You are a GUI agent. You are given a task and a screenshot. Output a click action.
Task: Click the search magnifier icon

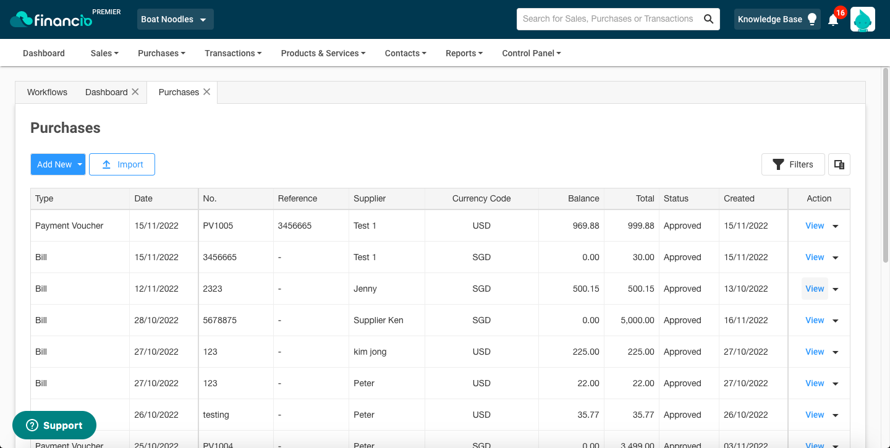[x=708, y=19]
